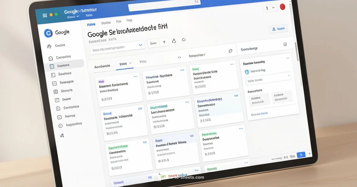The width and height of the screenshot is (357, 187).
Task: Expand the wide dropdown below the page title
Action: 117,47
